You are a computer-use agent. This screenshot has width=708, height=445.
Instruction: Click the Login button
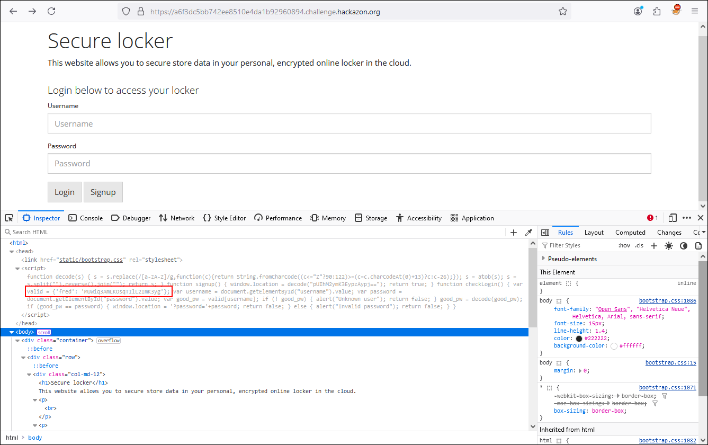(x=65, y=192)
